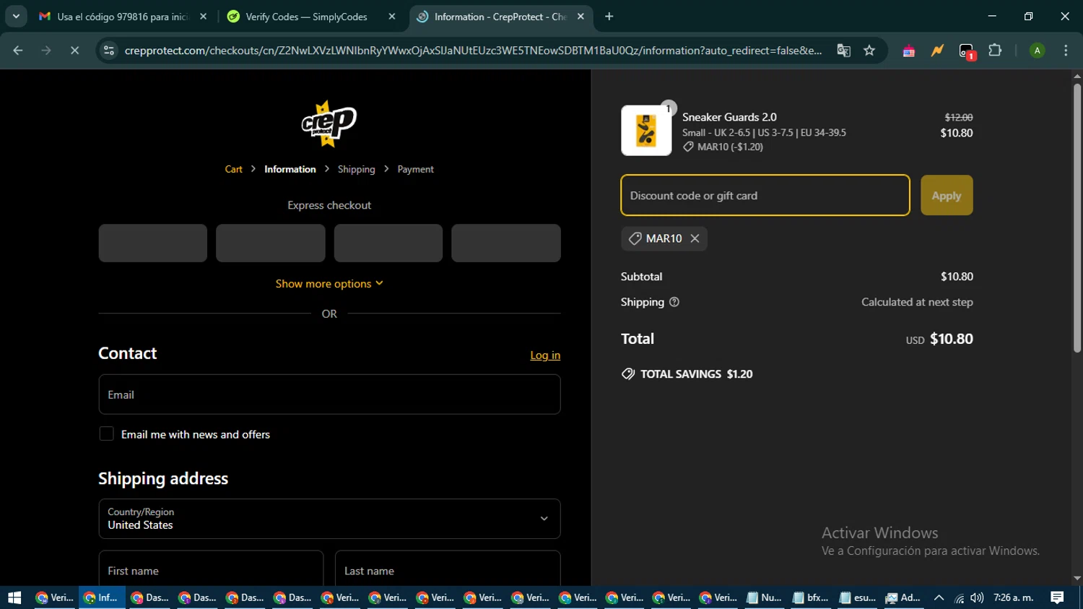Viewport: 1083px width, 609px height.
Task: Click the Sneaker Guards 2.0 product name
Action: point(729,117)
